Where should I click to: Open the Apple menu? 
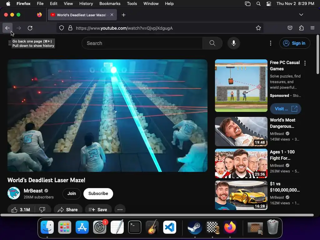[8, 3]
